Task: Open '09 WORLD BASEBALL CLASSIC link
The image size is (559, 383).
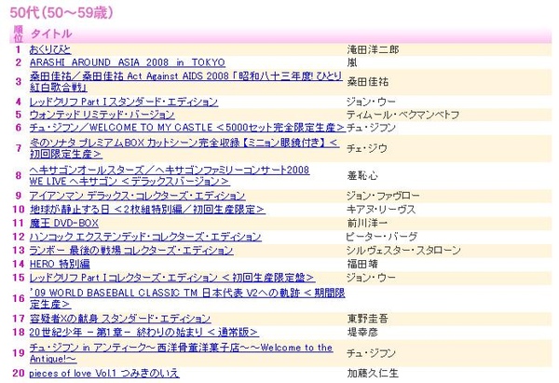Action: [187, 298]
